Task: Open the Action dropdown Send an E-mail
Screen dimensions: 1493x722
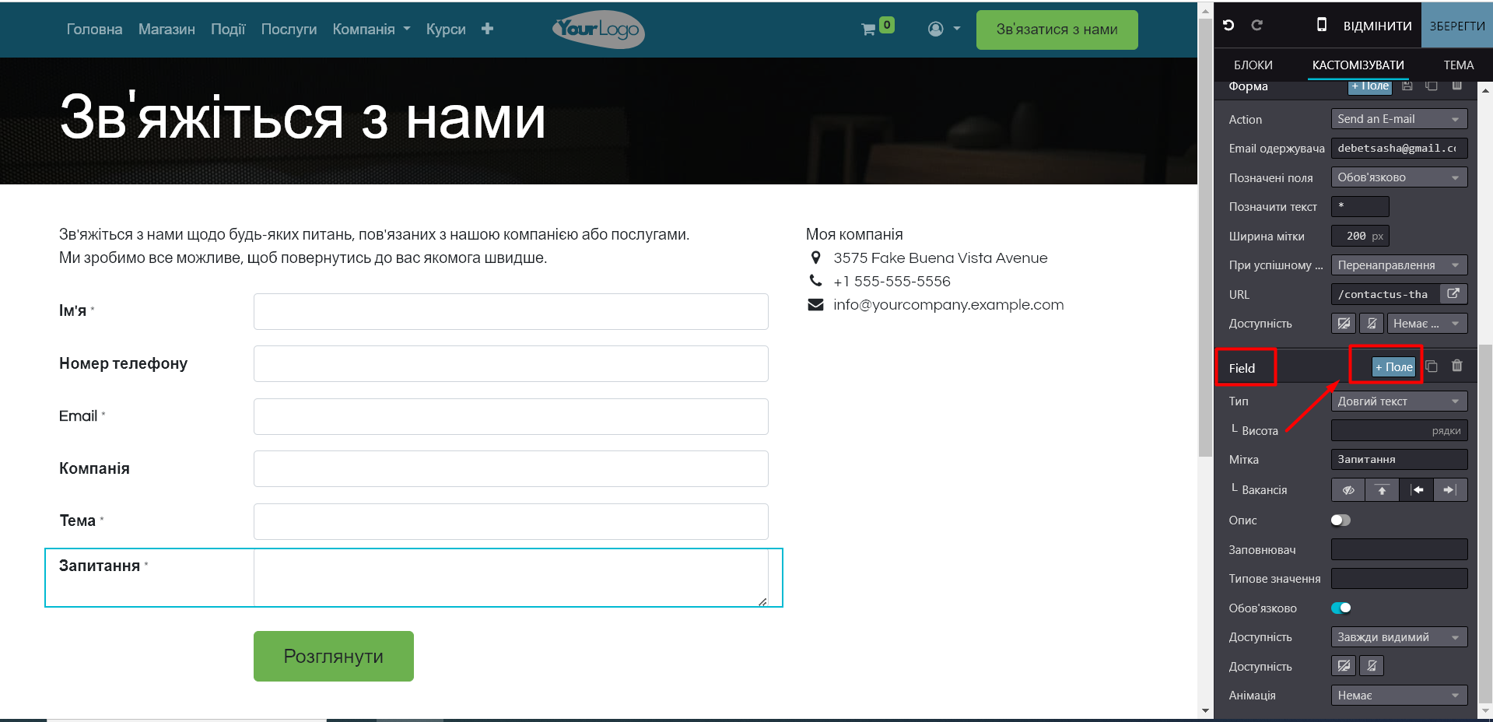Action: pos(1398,119)
